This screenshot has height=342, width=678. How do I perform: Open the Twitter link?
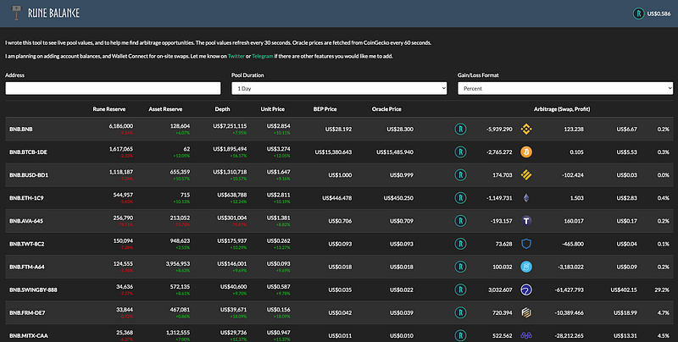tap(236, 56)
